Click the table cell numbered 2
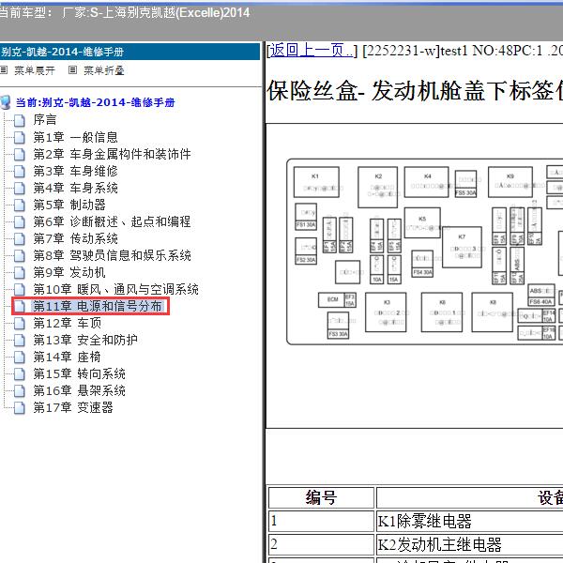This screenshot has width=563, height=563. point(321,544)
